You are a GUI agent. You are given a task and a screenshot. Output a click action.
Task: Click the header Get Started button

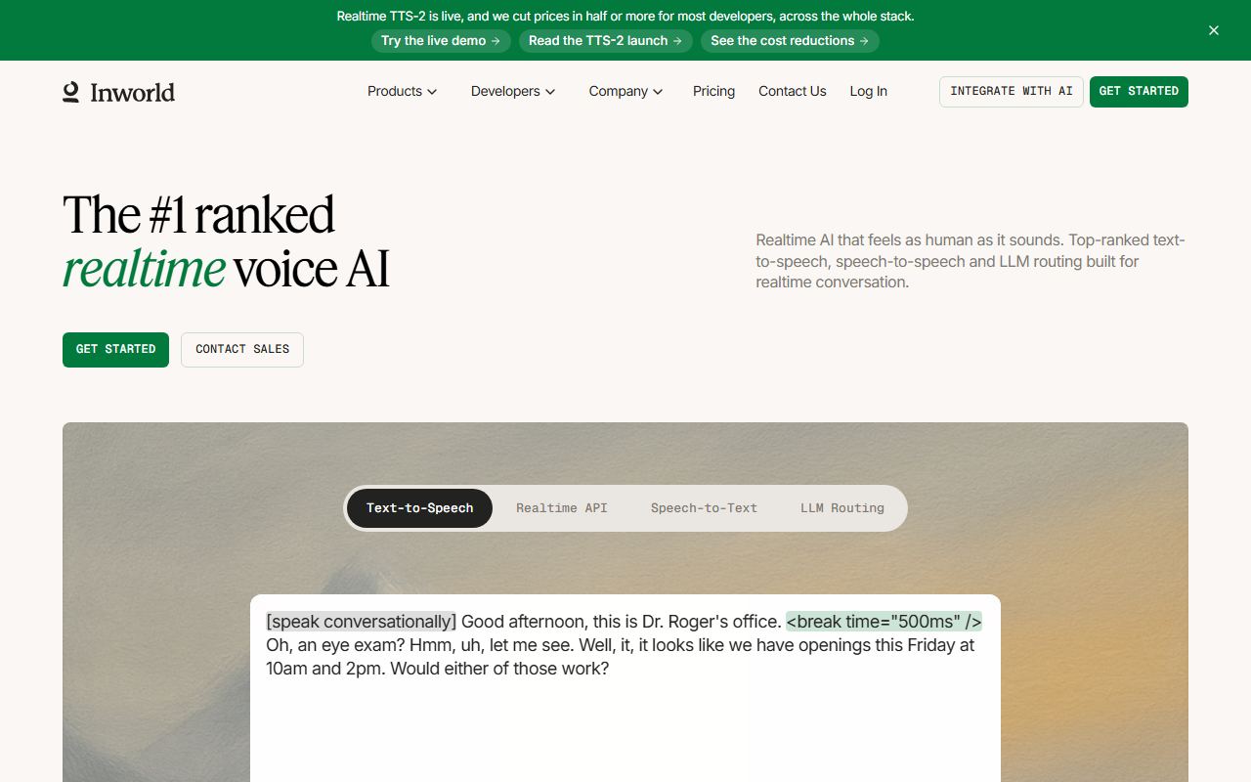pyautogui.click(x=1139, y=91)
